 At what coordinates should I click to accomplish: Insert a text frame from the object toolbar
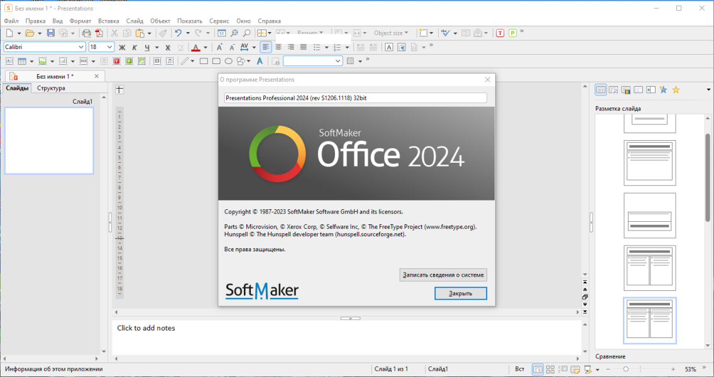(x=9, y=61)
